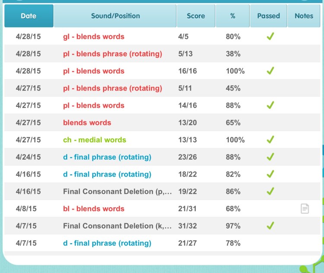324x273 pixels.
Task: Click the checkmark in the 14/16 score row
Action: pos(270,106)
